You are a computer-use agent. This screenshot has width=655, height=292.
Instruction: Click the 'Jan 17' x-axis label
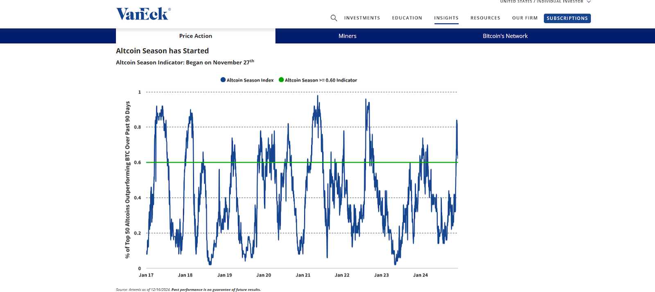click(146, 275)
